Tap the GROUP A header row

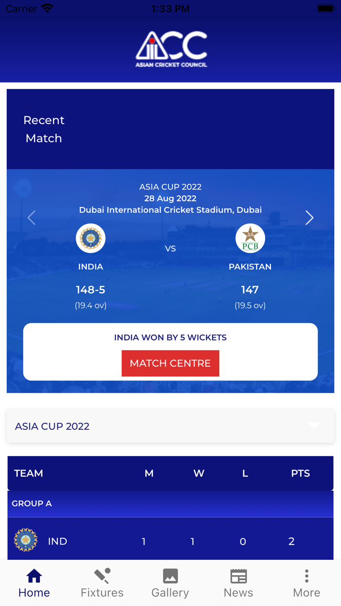(170, 504)
